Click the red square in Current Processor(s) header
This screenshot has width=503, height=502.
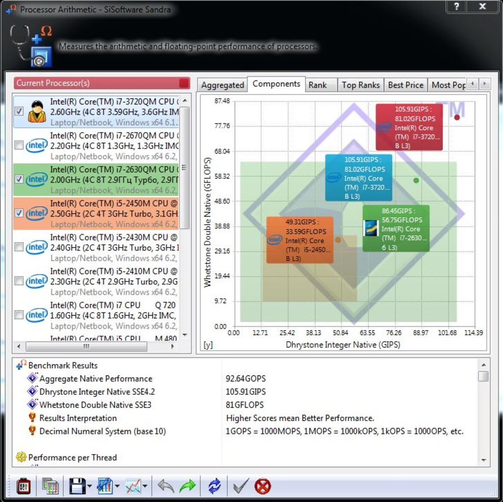click(184, 83)
